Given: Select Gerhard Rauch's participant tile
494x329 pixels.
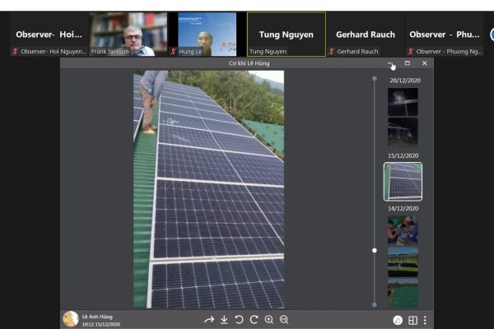Looking at the screenshot, I should point(365,35).
